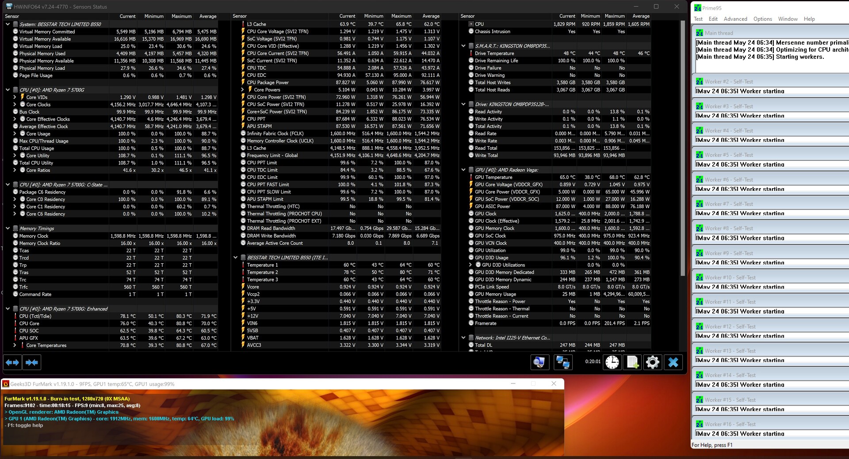Viewport: 849px width, 459px height.
Task: Click the Main thread window icon in Prime95
Action: [x=700, y=33]
